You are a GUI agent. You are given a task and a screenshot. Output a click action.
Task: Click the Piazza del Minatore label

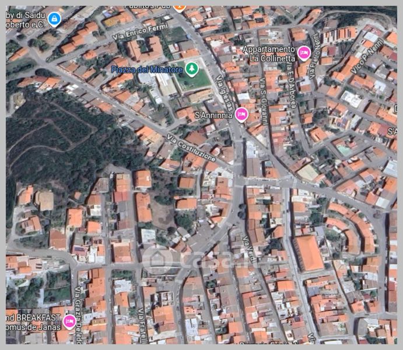point(146,69)
